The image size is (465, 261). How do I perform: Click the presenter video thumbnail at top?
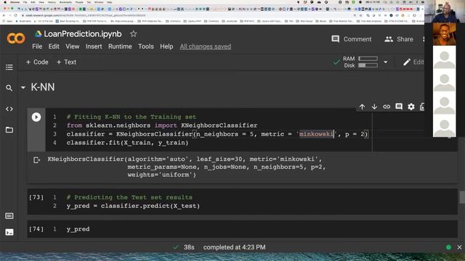click(444, 12)
